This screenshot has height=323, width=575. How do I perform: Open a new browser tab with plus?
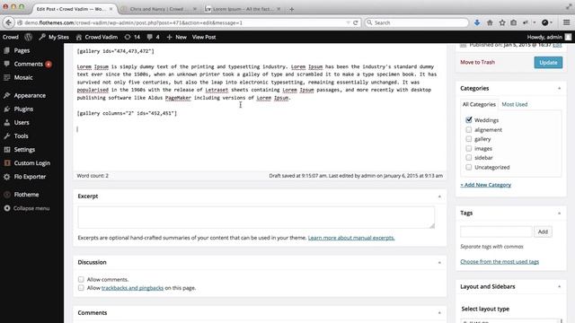point(291,9)
